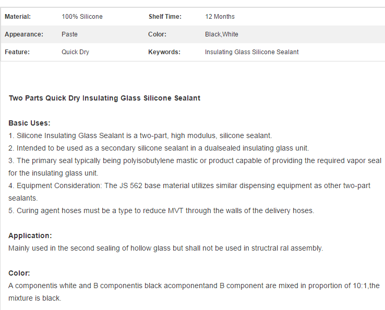Click the high modulus sealant sentence
385x310 pixels.
[x=140, y=135]
